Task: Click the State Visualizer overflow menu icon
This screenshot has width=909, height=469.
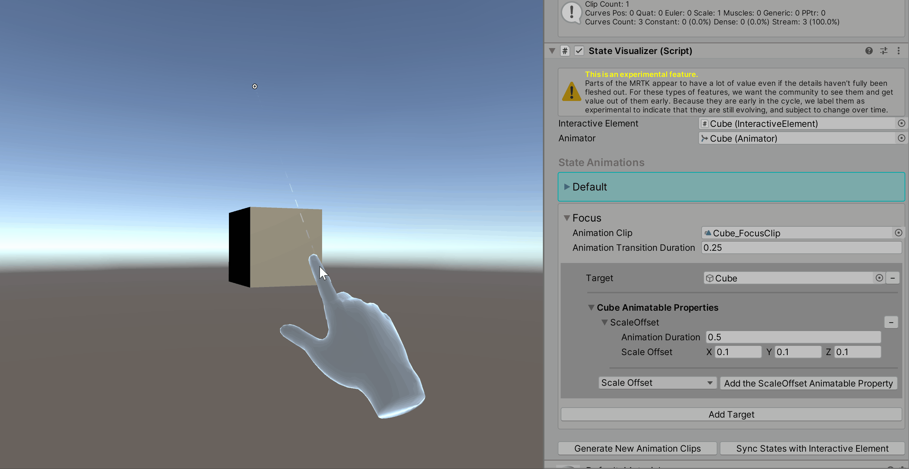Action: pos(898,50)
